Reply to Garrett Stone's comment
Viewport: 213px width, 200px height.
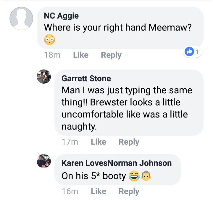pos(129,142)
